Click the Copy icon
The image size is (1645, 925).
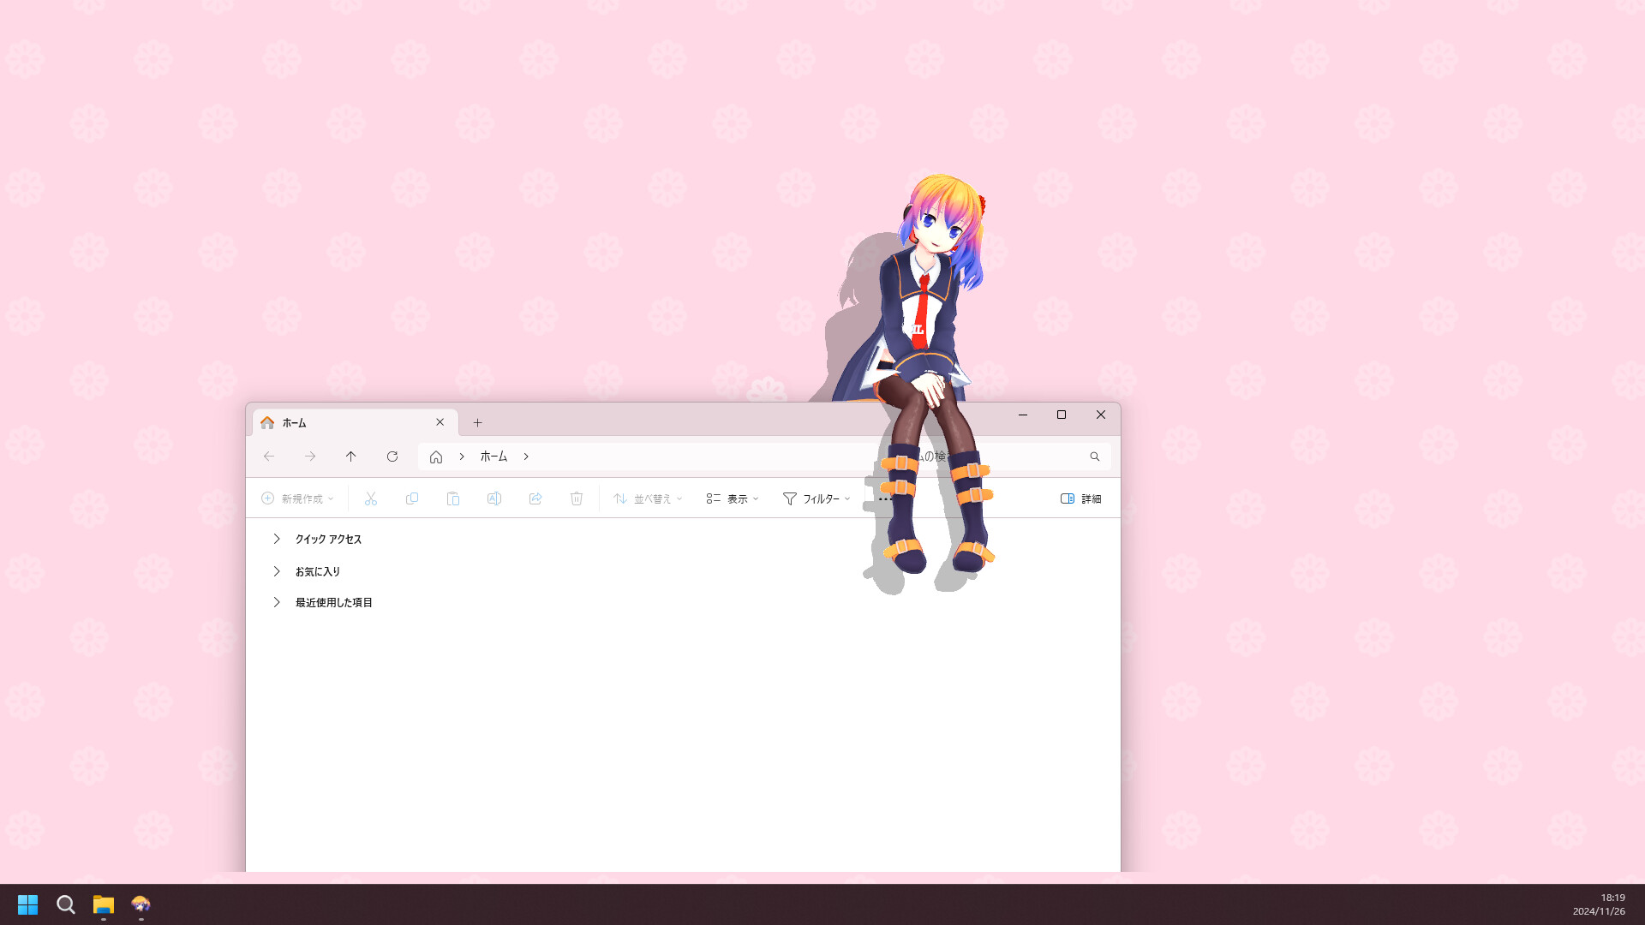click(x=412, y=498)
